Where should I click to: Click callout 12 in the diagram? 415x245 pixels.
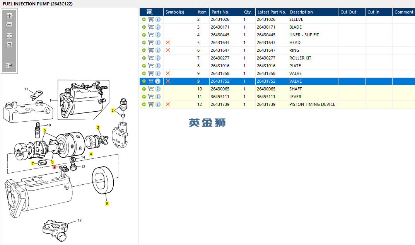[79, 220]
